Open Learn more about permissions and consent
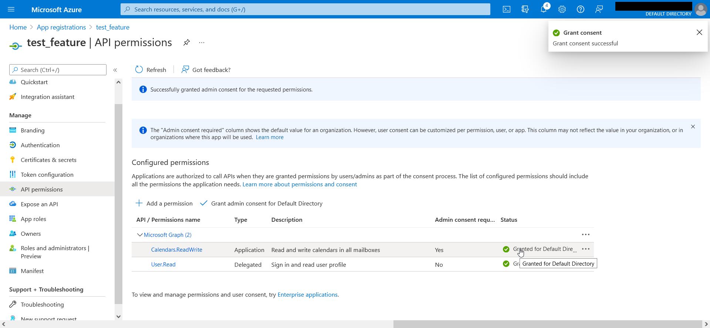Viewport: 710px width, 328px height. coord(300,184)
